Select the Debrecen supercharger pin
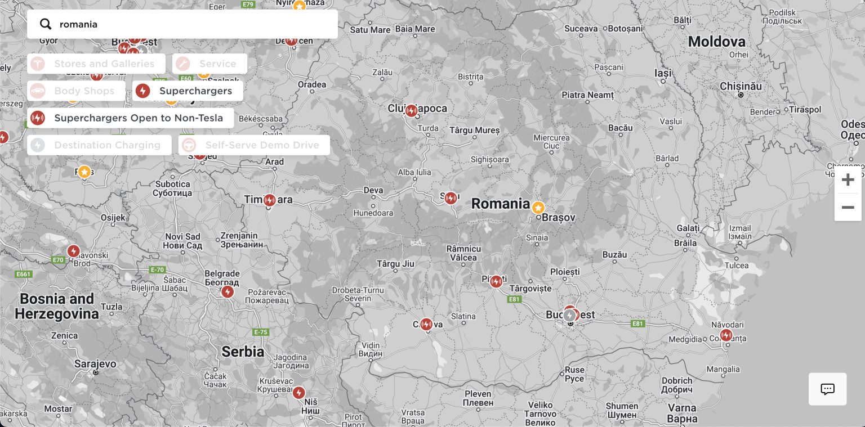Image resolution: width=865 pixels, height=427 pixels. click(291, 40)
